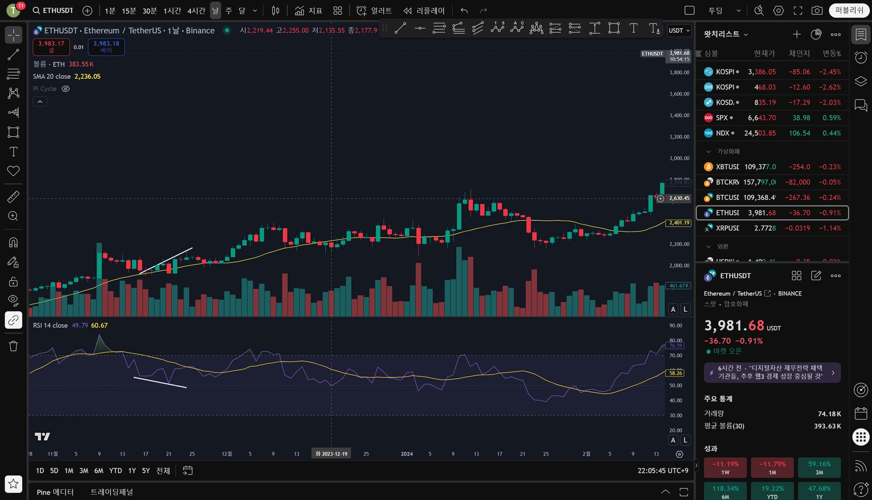Select the XRPUSD watchlist row
This screenshot has height=500, width=872.
[x=772, y=228]
